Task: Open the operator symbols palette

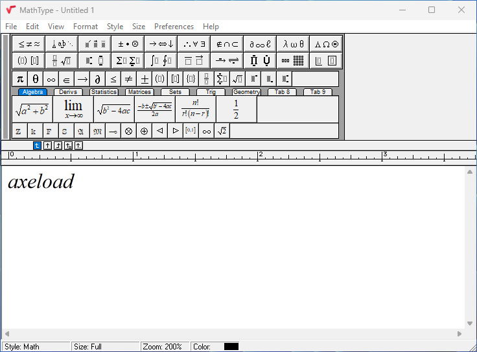Action: pos(128,44)
